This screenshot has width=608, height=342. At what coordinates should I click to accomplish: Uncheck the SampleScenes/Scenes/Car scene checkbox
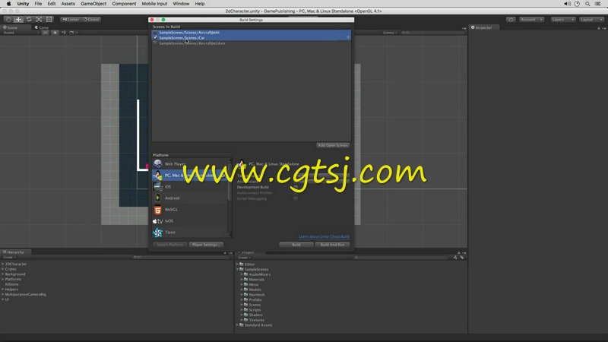point(155,37)
